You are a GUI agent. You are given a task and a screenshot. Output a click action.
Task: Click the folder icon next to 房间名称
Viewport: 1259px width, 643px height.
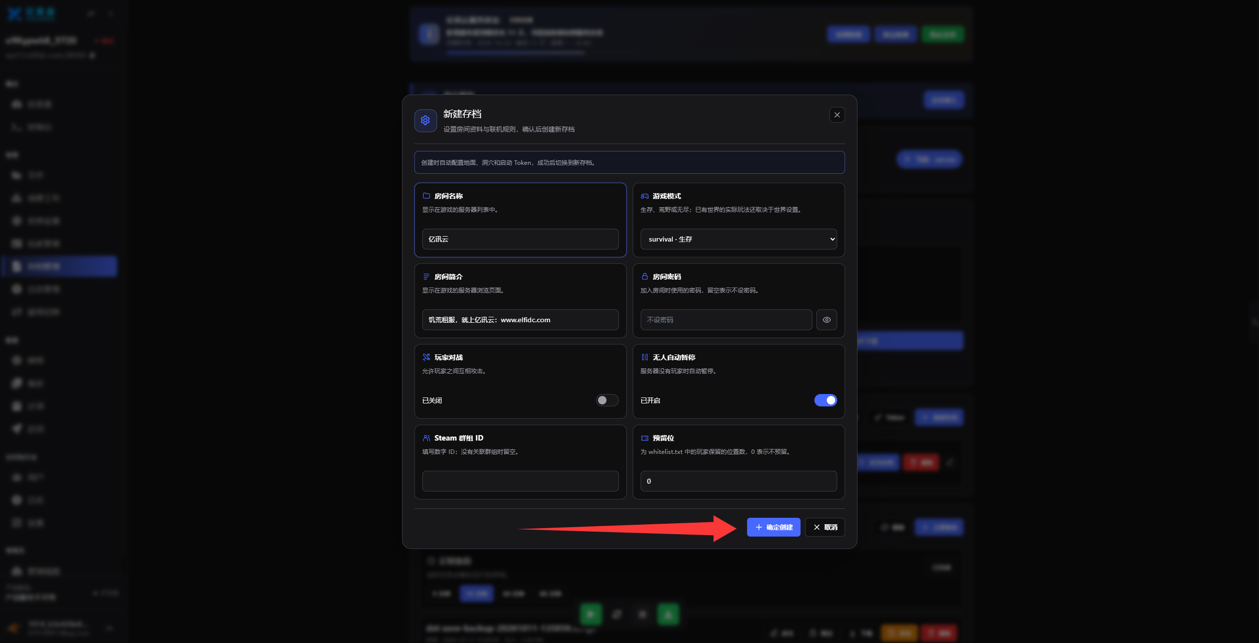pyautogui.click(x=426, y=196)
